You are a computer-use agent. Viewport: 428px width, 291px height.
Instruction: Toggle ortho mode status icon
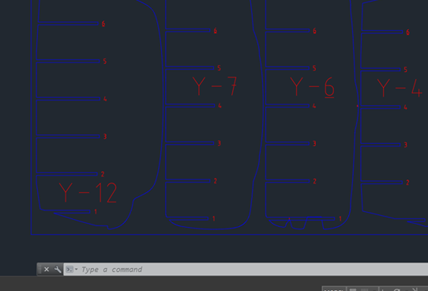(384, 289)
